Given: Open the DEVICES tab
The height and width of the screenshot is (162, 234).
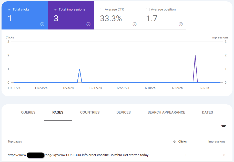Looking at the screenshot, I should (x=124, y=112).
